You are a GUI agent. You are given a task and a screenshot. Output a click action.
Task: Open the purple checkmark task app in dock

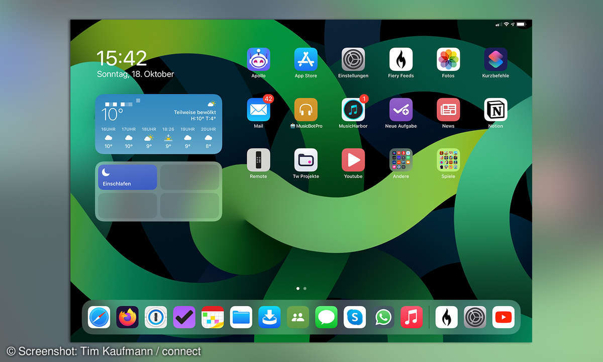(184, 317)
